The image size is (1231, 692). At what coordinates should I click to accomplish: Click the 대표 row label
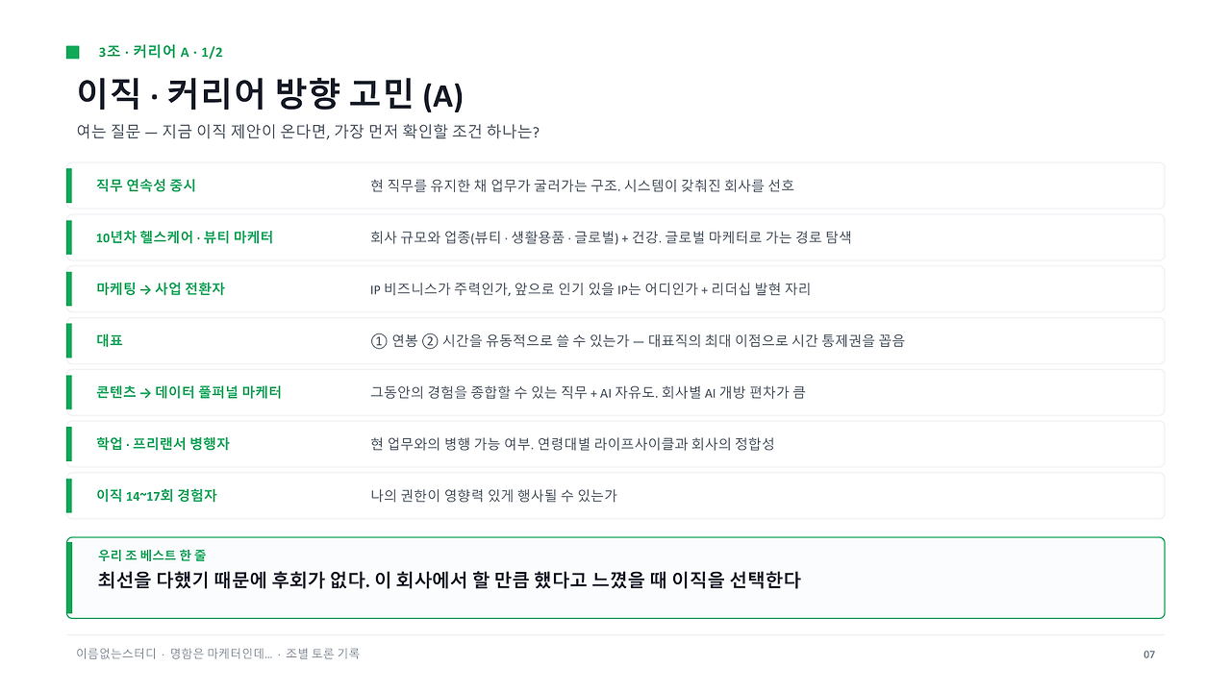[110, 341]
